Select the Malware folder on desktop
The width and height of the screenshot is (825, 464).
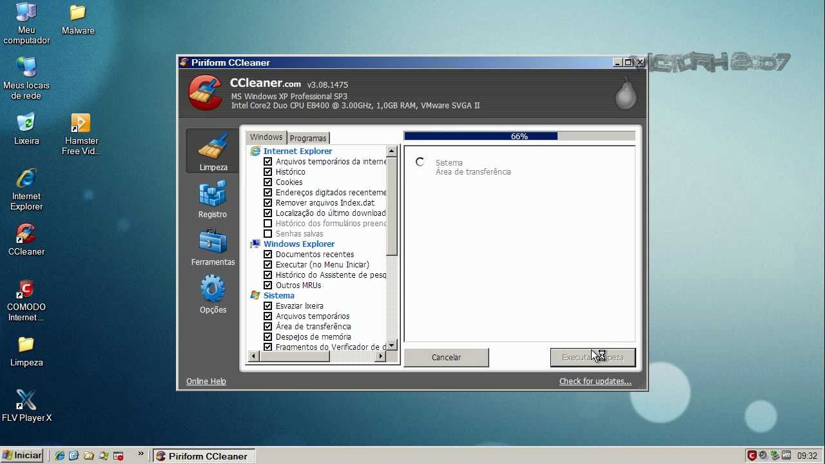[x=78, y=19]
